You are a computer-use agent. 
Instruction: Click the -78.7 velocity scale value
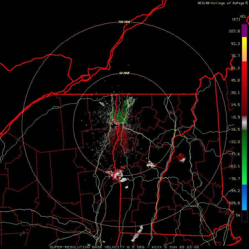(x=234, y=179)
